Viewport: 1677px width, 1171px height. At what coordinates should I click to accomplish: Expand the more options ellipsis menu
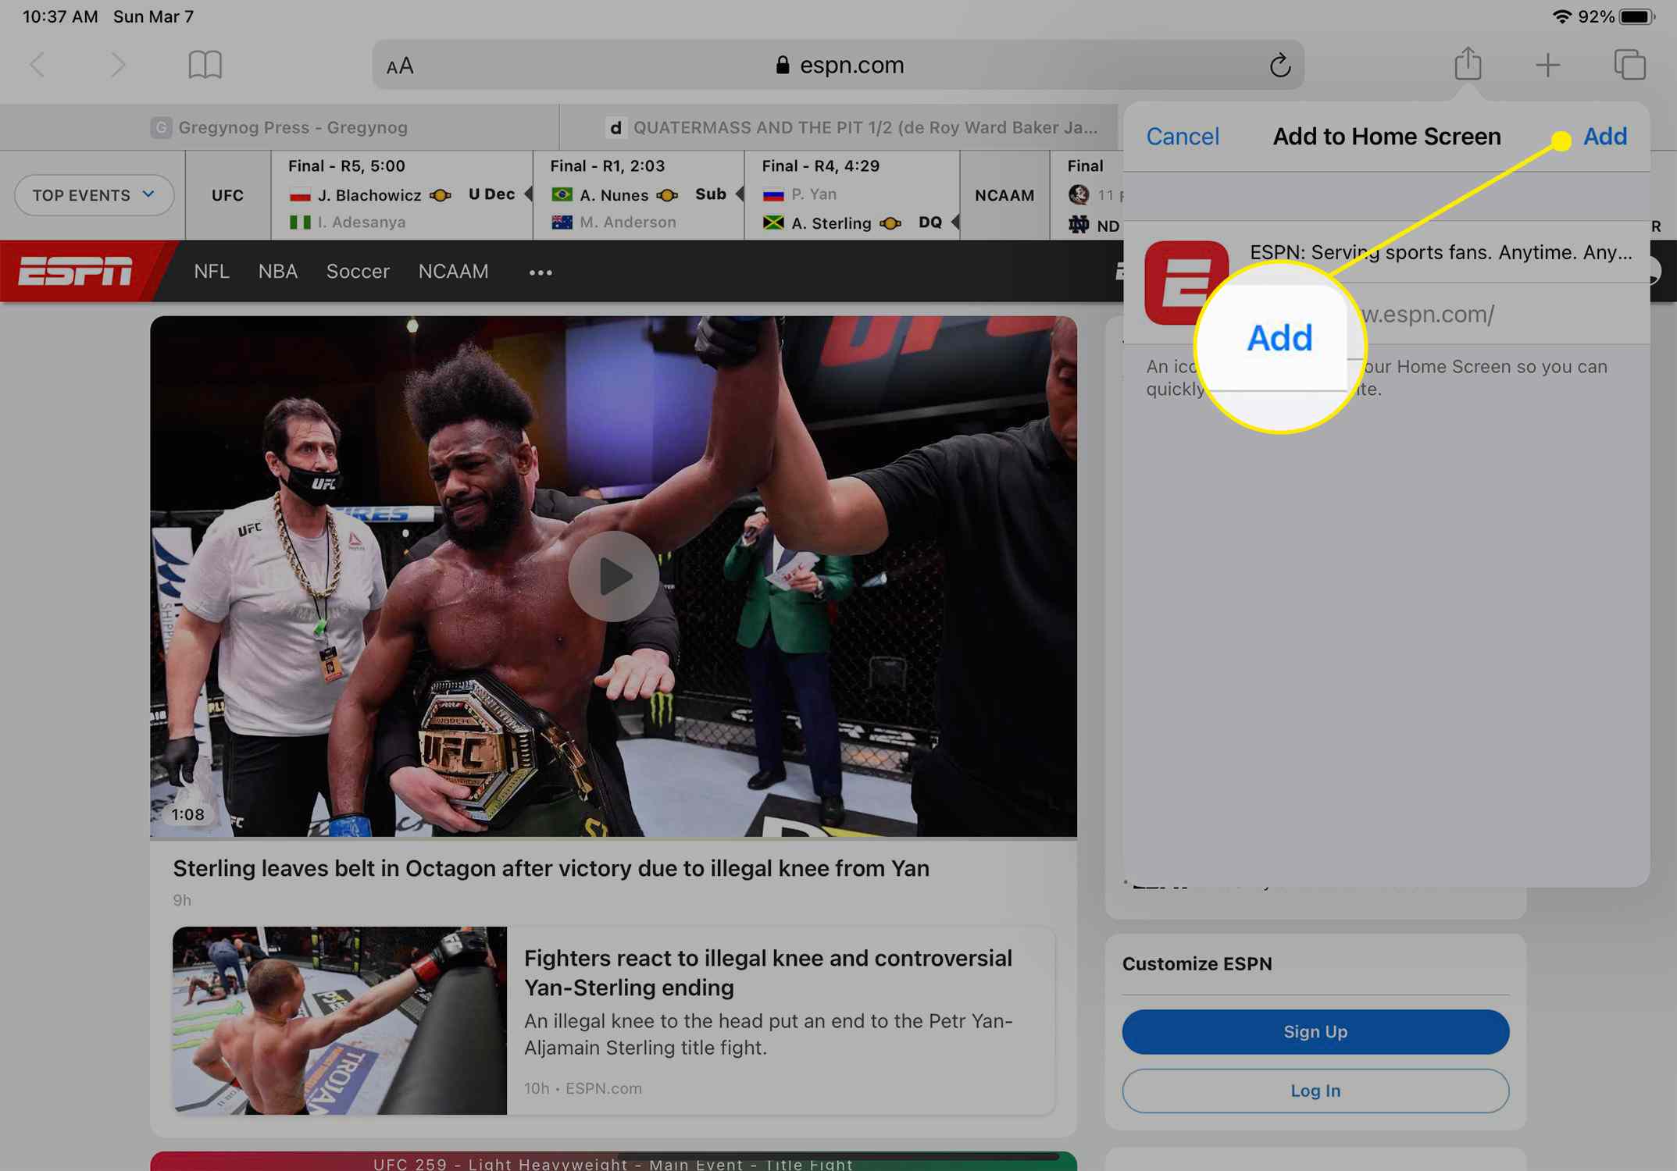pyautogui.click(x=541, y=272)
